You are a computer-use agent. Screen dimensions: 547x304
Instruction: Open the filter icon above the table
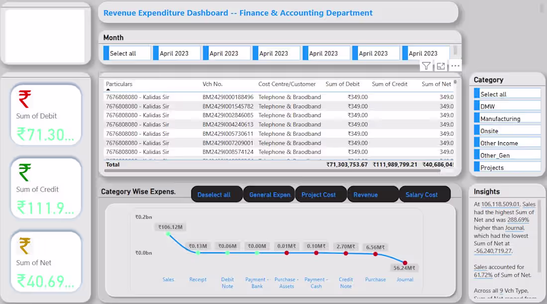426,65
